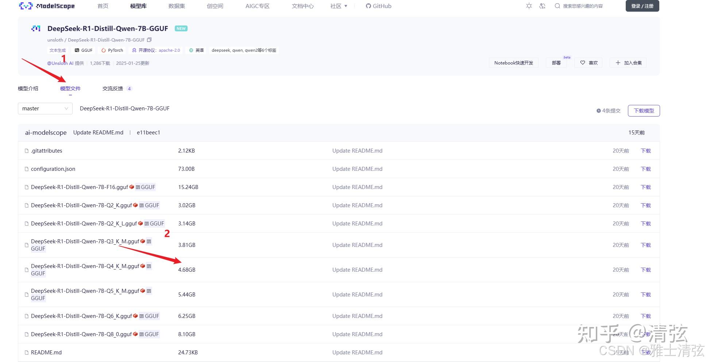Open the 部署 beta deploy options
Image resolution: width=706 pixels, height=362 pixels.
click(x=556, y=63)
